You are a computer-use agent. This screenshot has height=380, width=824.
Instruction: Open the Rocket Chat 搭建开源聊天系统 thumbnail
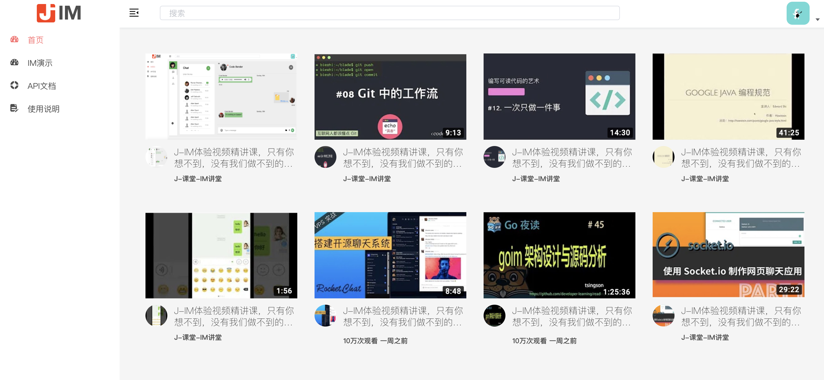pyautogui.click(x=390, y=255)
